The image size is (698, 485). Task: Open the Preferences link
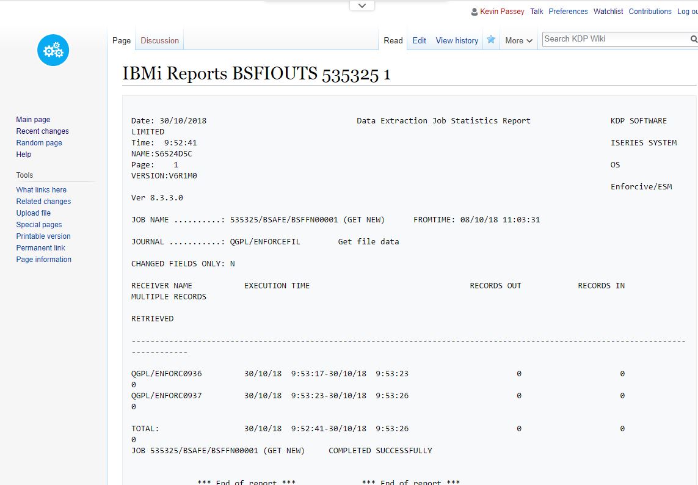point(568,12)
